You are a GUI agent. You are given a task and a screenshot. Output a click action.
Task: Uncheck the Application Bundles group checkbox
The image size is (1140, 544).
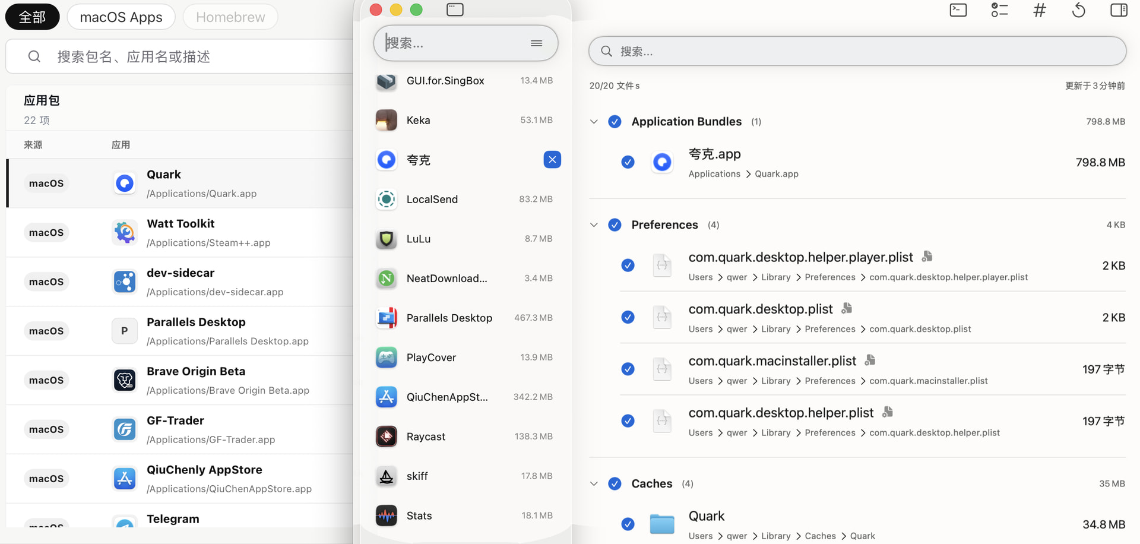(615, 122)
